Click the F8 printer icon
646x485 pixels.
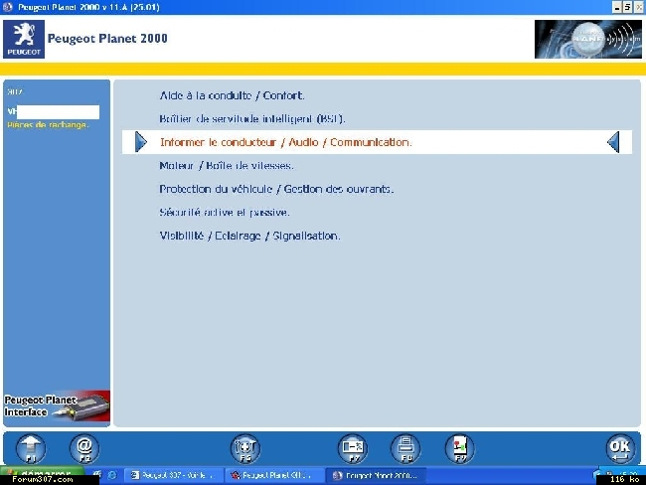pos(405,449)
